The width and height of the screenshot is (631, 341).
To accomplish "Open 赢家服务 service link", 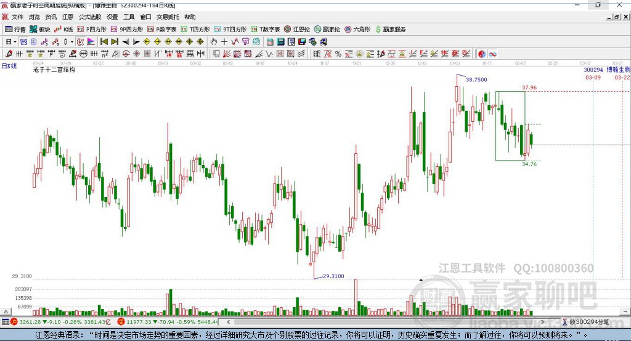I will click(390, 30).
